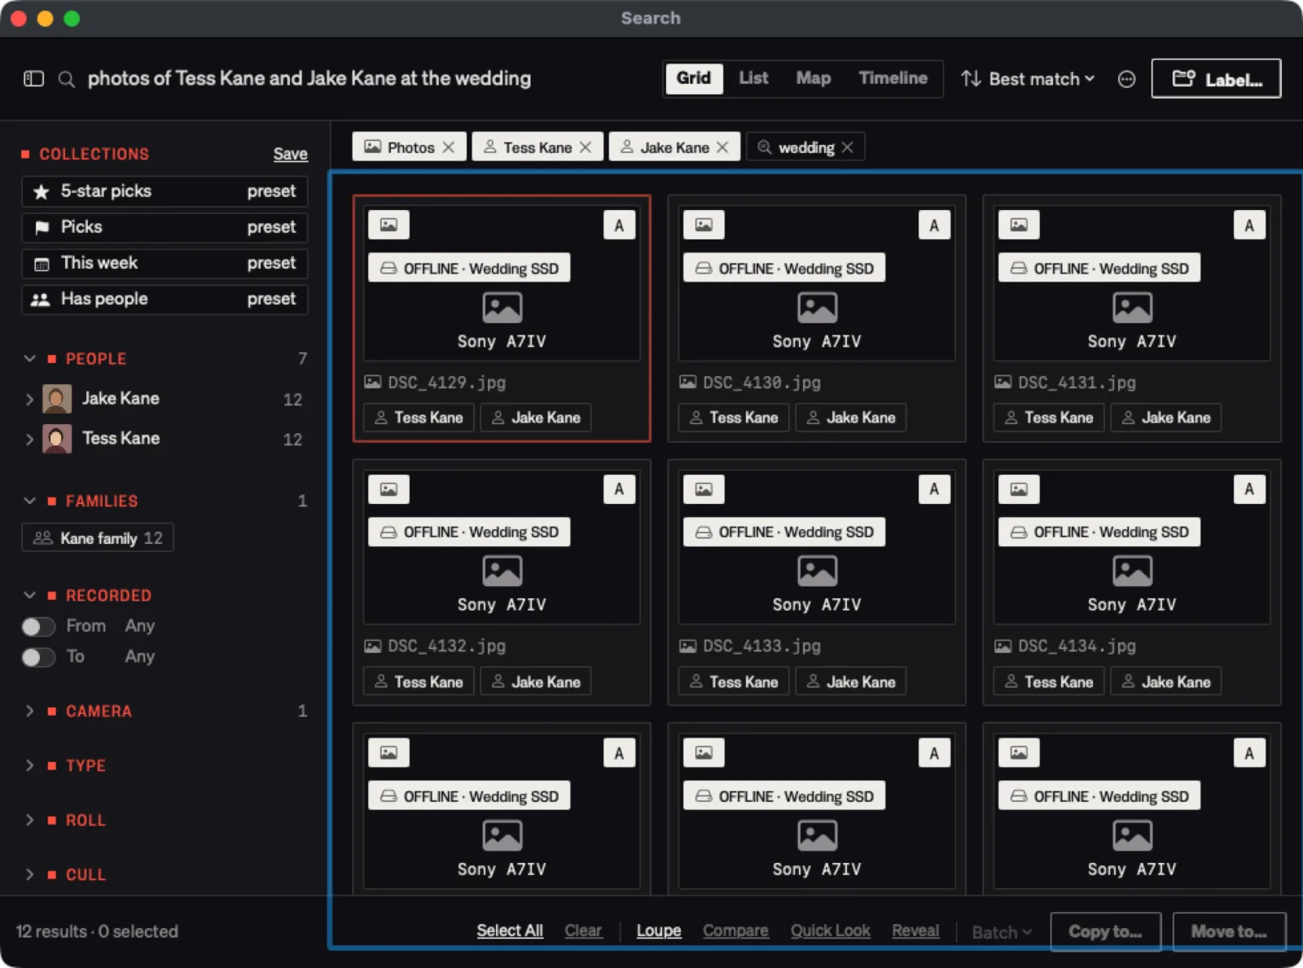The width and height of the screenshot is (1303, 968).
Task: Click the Label… button
Action: pyautogui.click(x=1216, y=79)
